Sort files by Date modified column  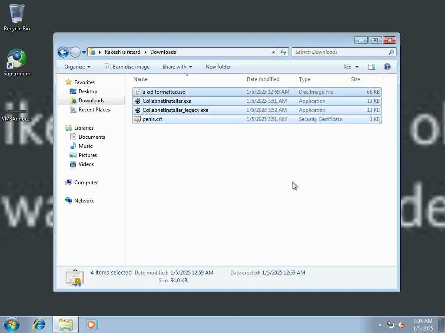(x=270, y=79)
